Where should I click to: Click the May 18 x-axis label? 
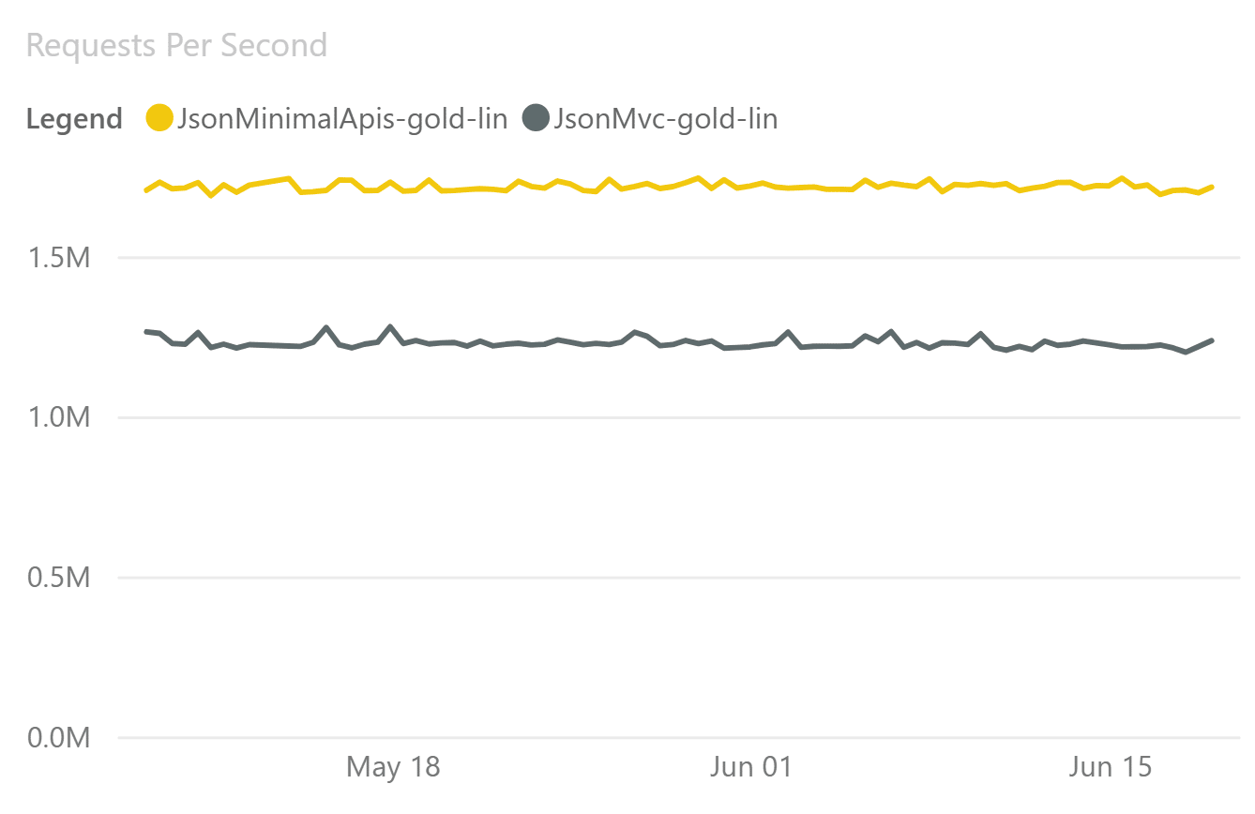(x=393, y=767)
